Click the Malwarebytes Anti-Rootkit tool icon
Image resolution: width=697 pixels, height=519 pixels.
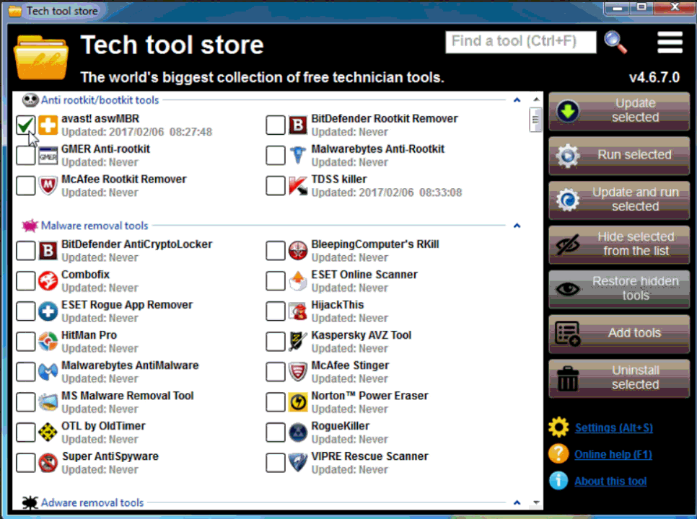[298, 155]
